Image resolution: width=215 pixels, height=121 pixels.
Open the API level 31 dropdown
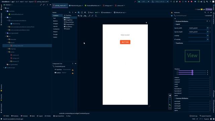pyautogui.click(x=97, y=12)
